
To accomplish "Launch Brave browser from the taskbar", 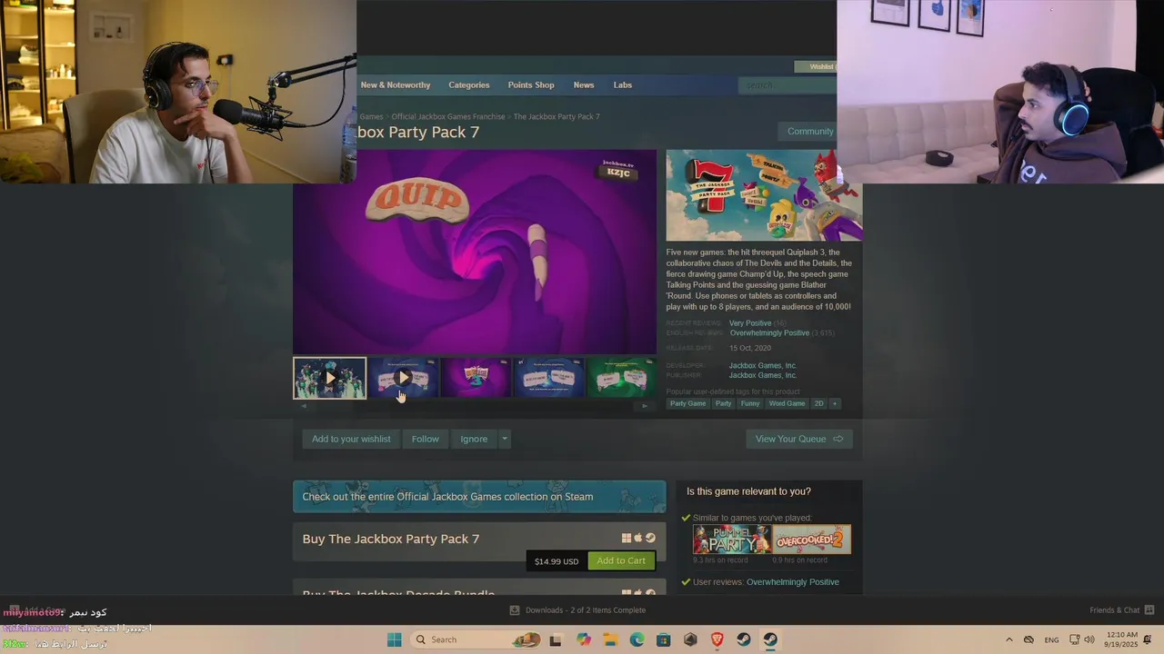I will tap(717, 639).
